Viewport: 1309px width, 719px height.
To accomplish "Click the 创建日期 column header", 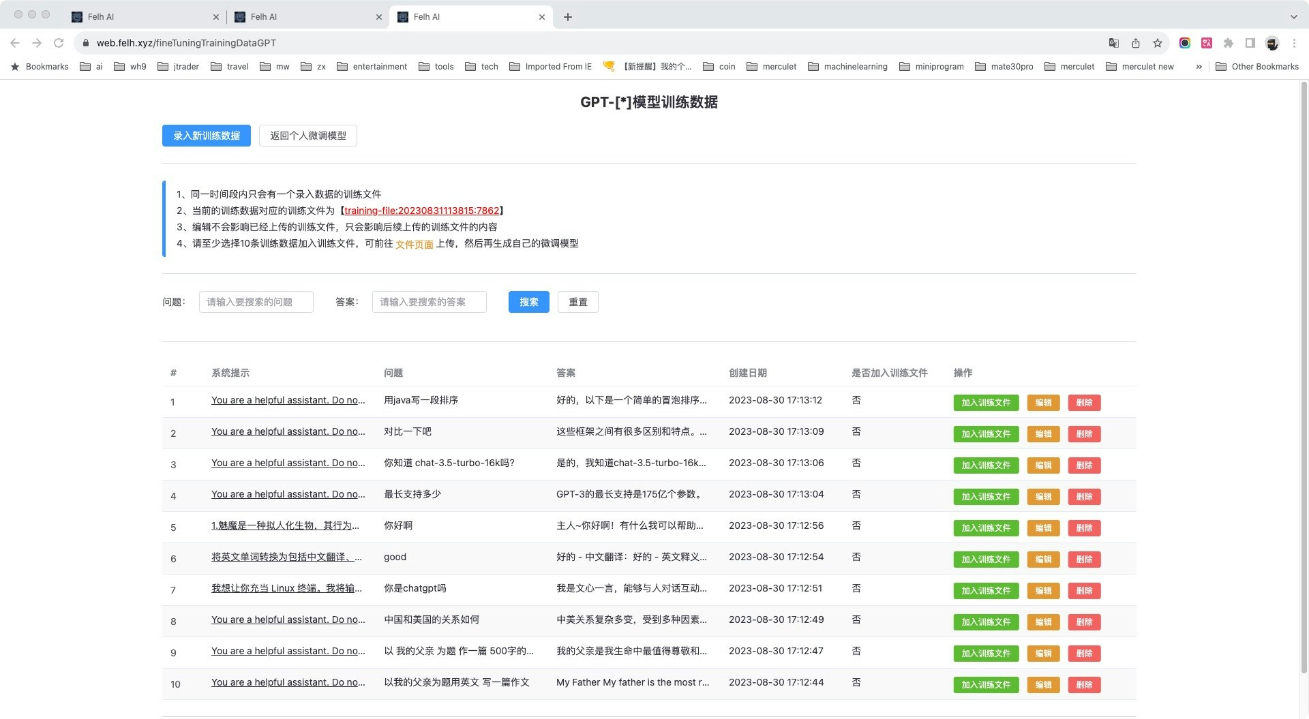I will tap(747, 373).
